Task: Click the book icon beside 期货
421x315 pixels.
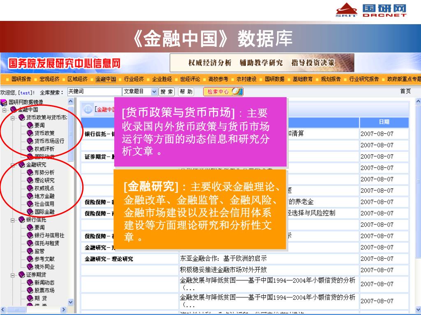Action: pos(30,298)
